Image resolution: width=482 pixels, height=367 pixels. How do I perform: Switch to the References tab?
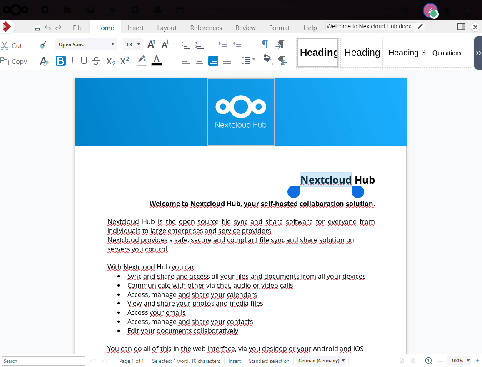206,28
